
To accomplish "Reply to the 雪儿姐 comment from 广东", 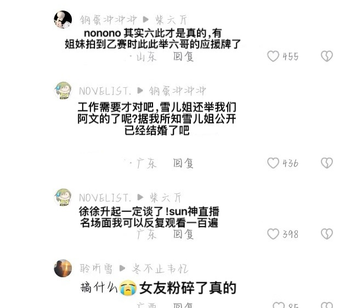I will [183, 163].
